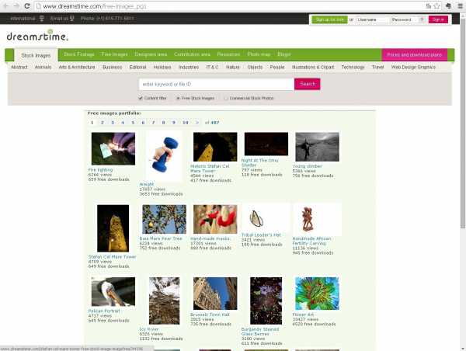466x351 pixels.
Task: Open the Pelican Portrait thumbnail
Action: click(x=113, y=291)
